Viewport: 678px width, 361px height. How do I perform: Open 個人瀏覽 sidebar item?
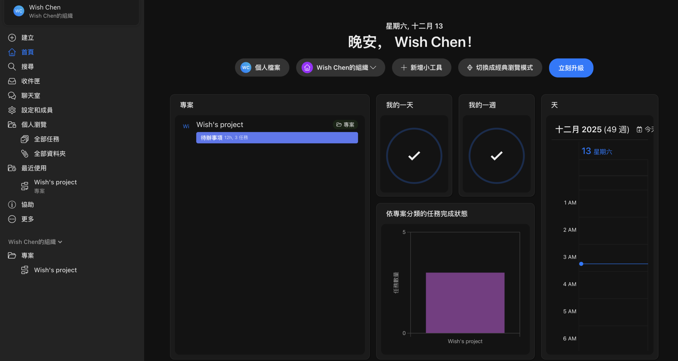[x=34, y=125]
